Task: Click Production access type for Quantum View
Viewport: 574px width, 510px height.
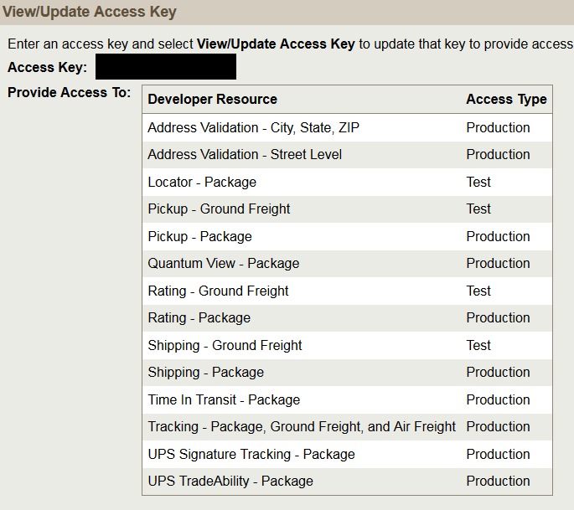Action: pos(498,263)
